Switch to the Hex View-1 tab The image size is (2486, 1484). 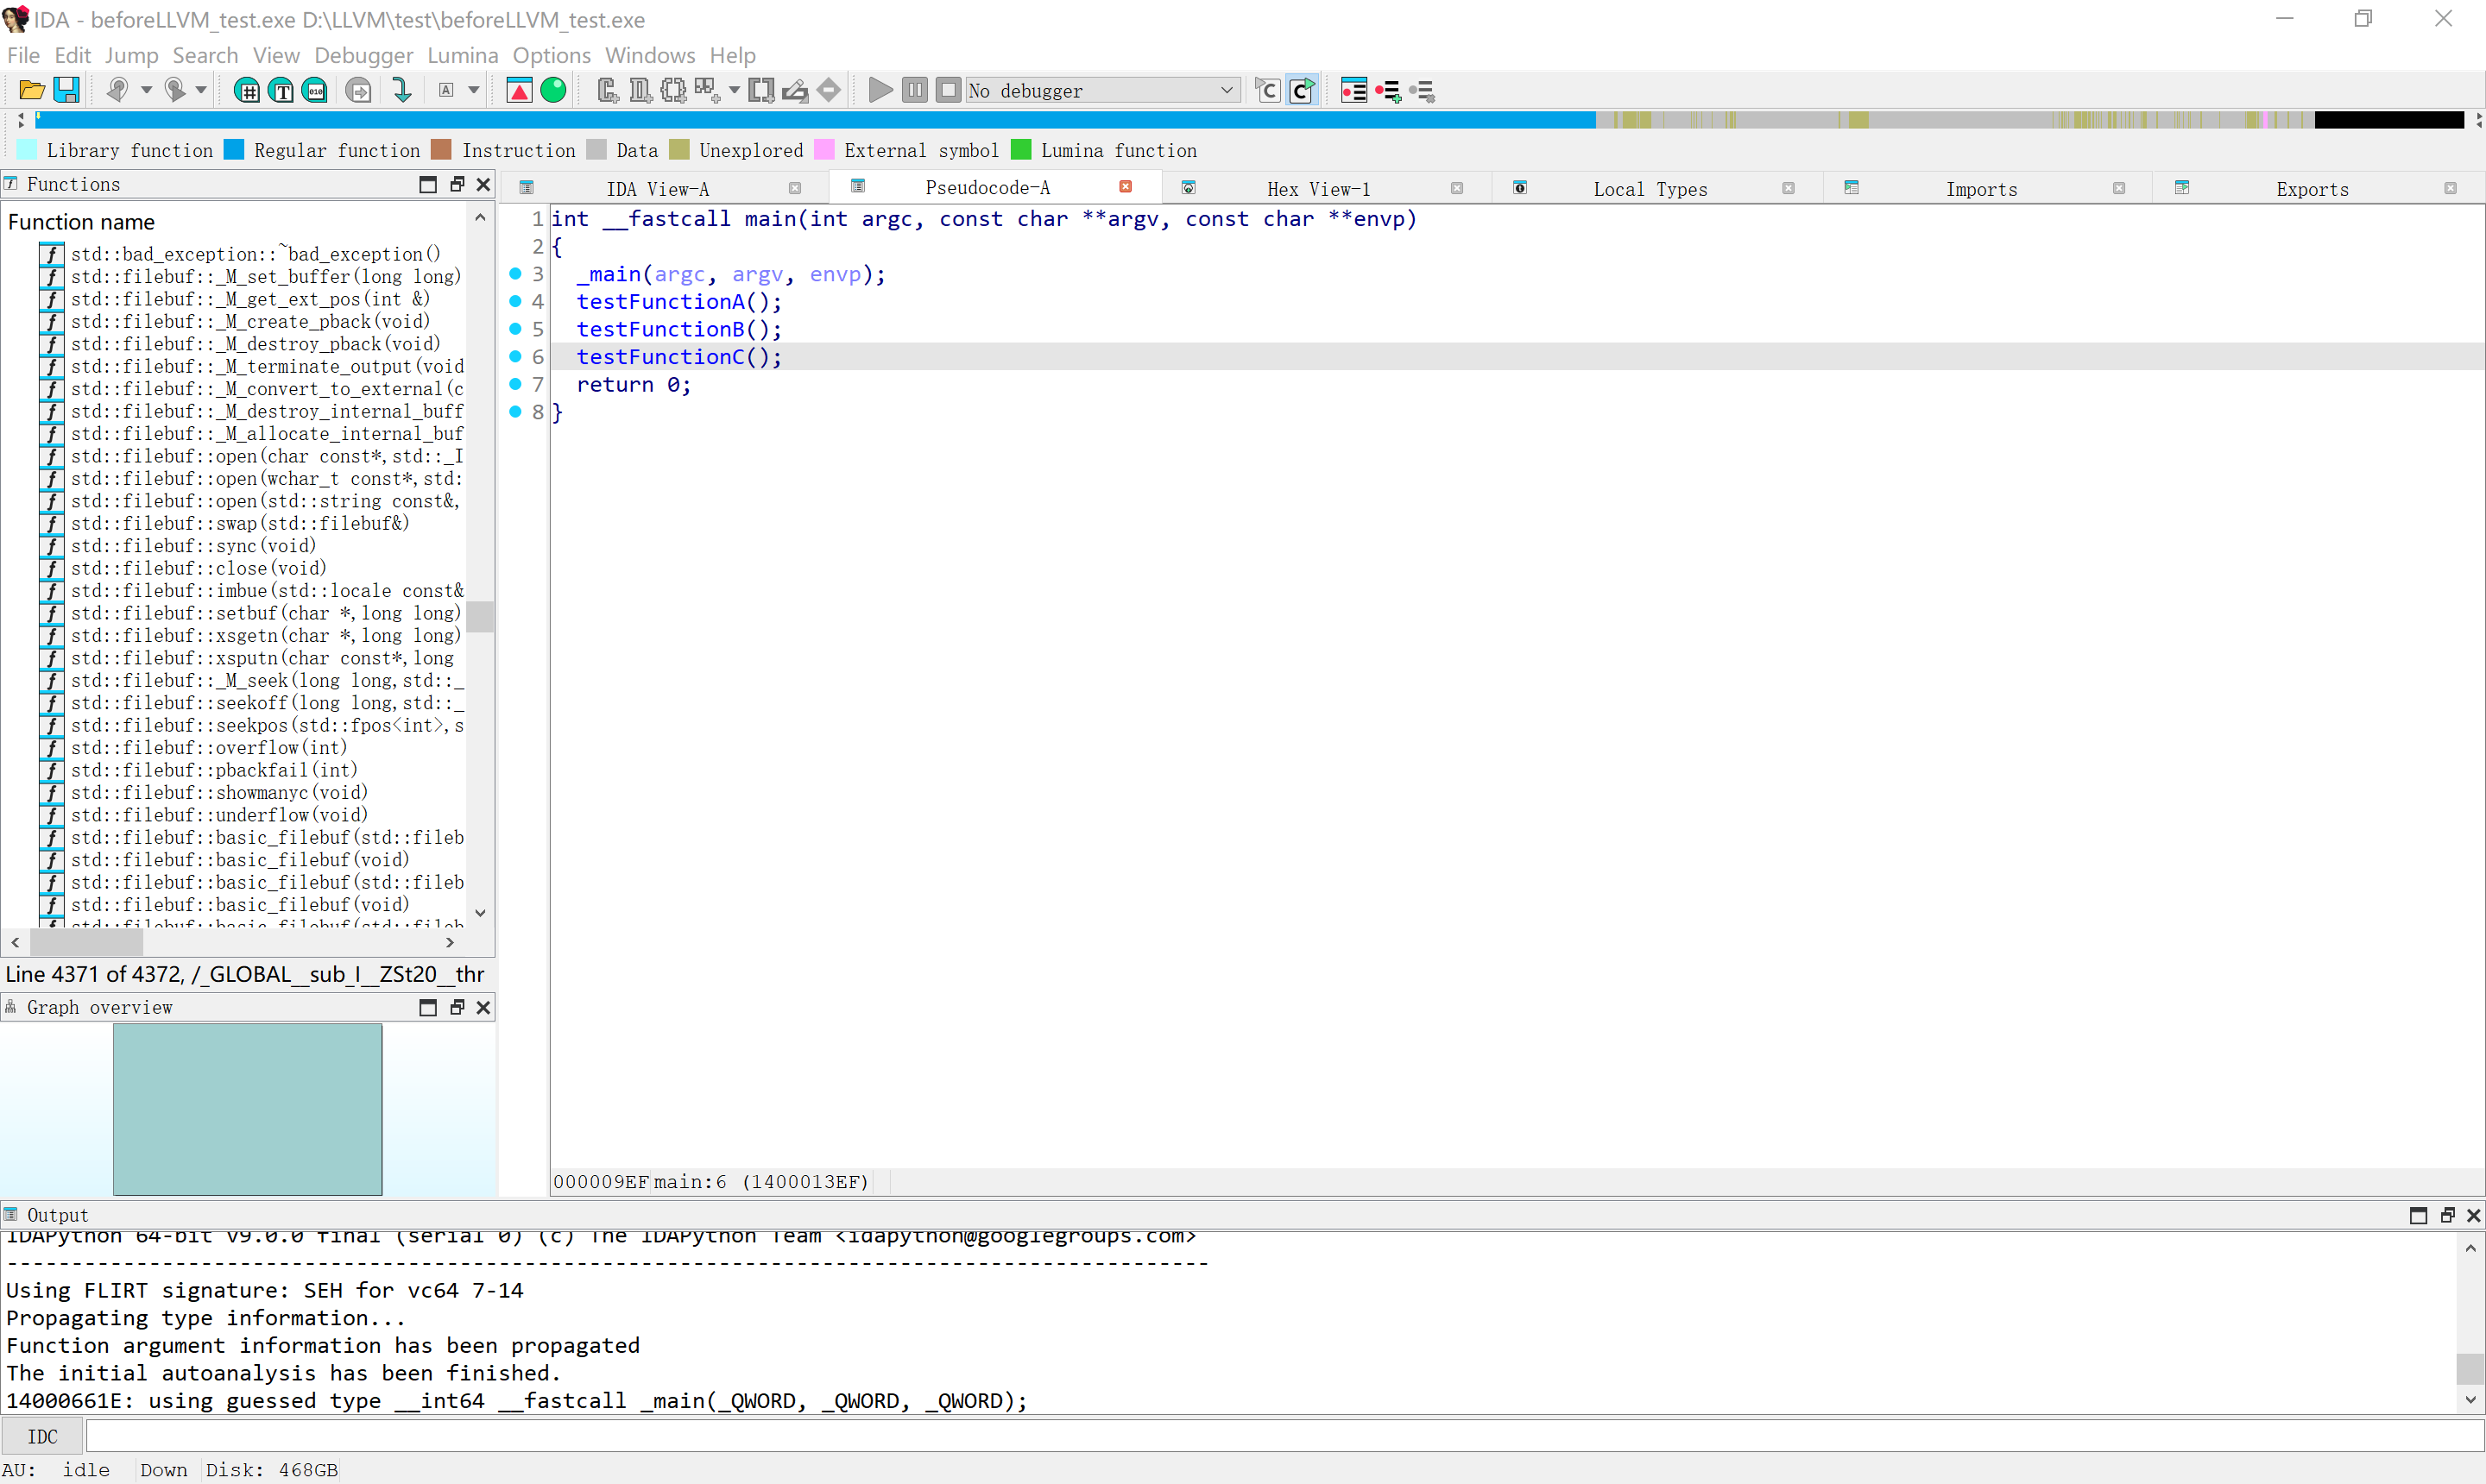tap(1317, 189)
